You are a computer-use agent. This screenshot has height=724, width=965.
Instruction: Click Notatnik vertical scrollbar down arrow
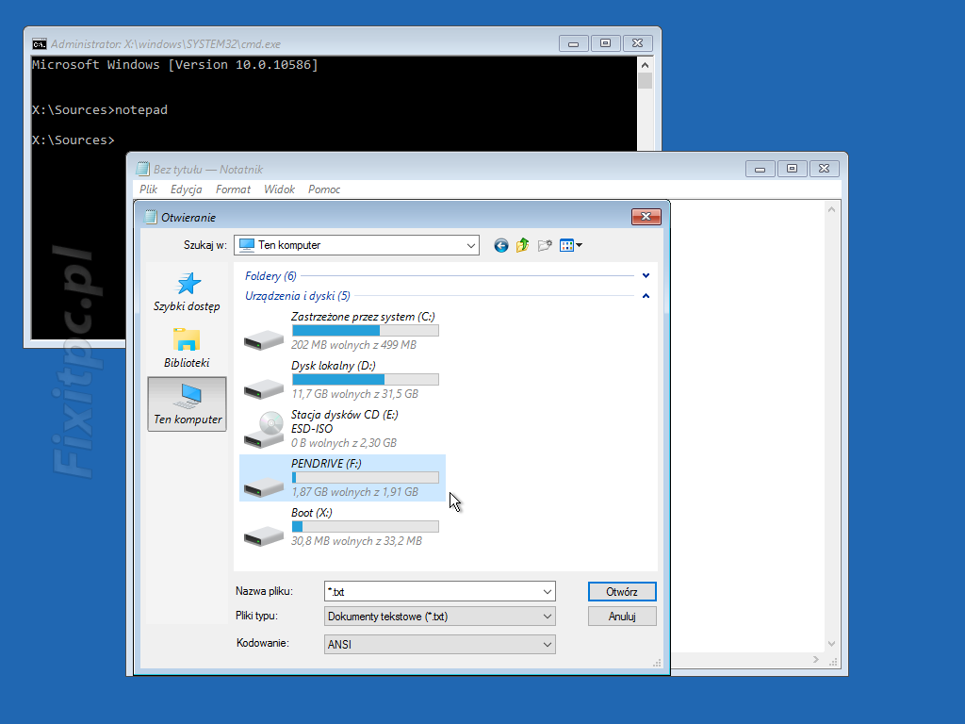(x=831, y=643)
